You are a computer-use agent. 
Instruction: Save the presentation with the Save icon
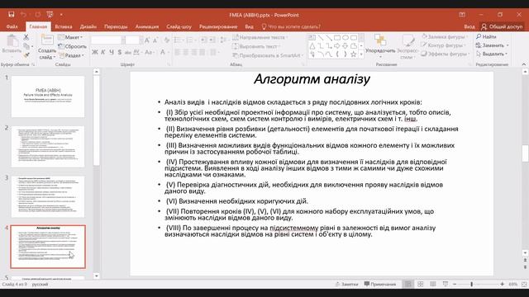point(11,15)
